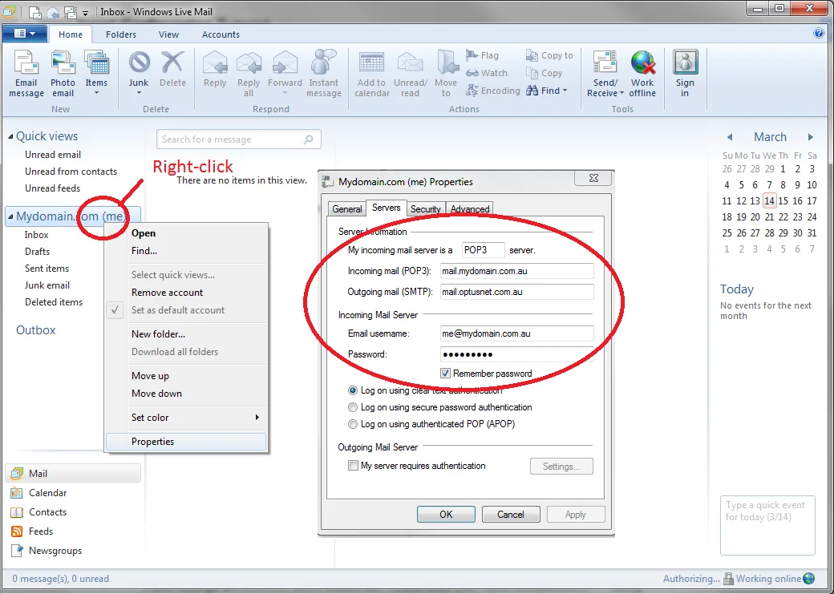Click the OK button
Viewport: 834px width, 594px height.
tap(446, 514)
